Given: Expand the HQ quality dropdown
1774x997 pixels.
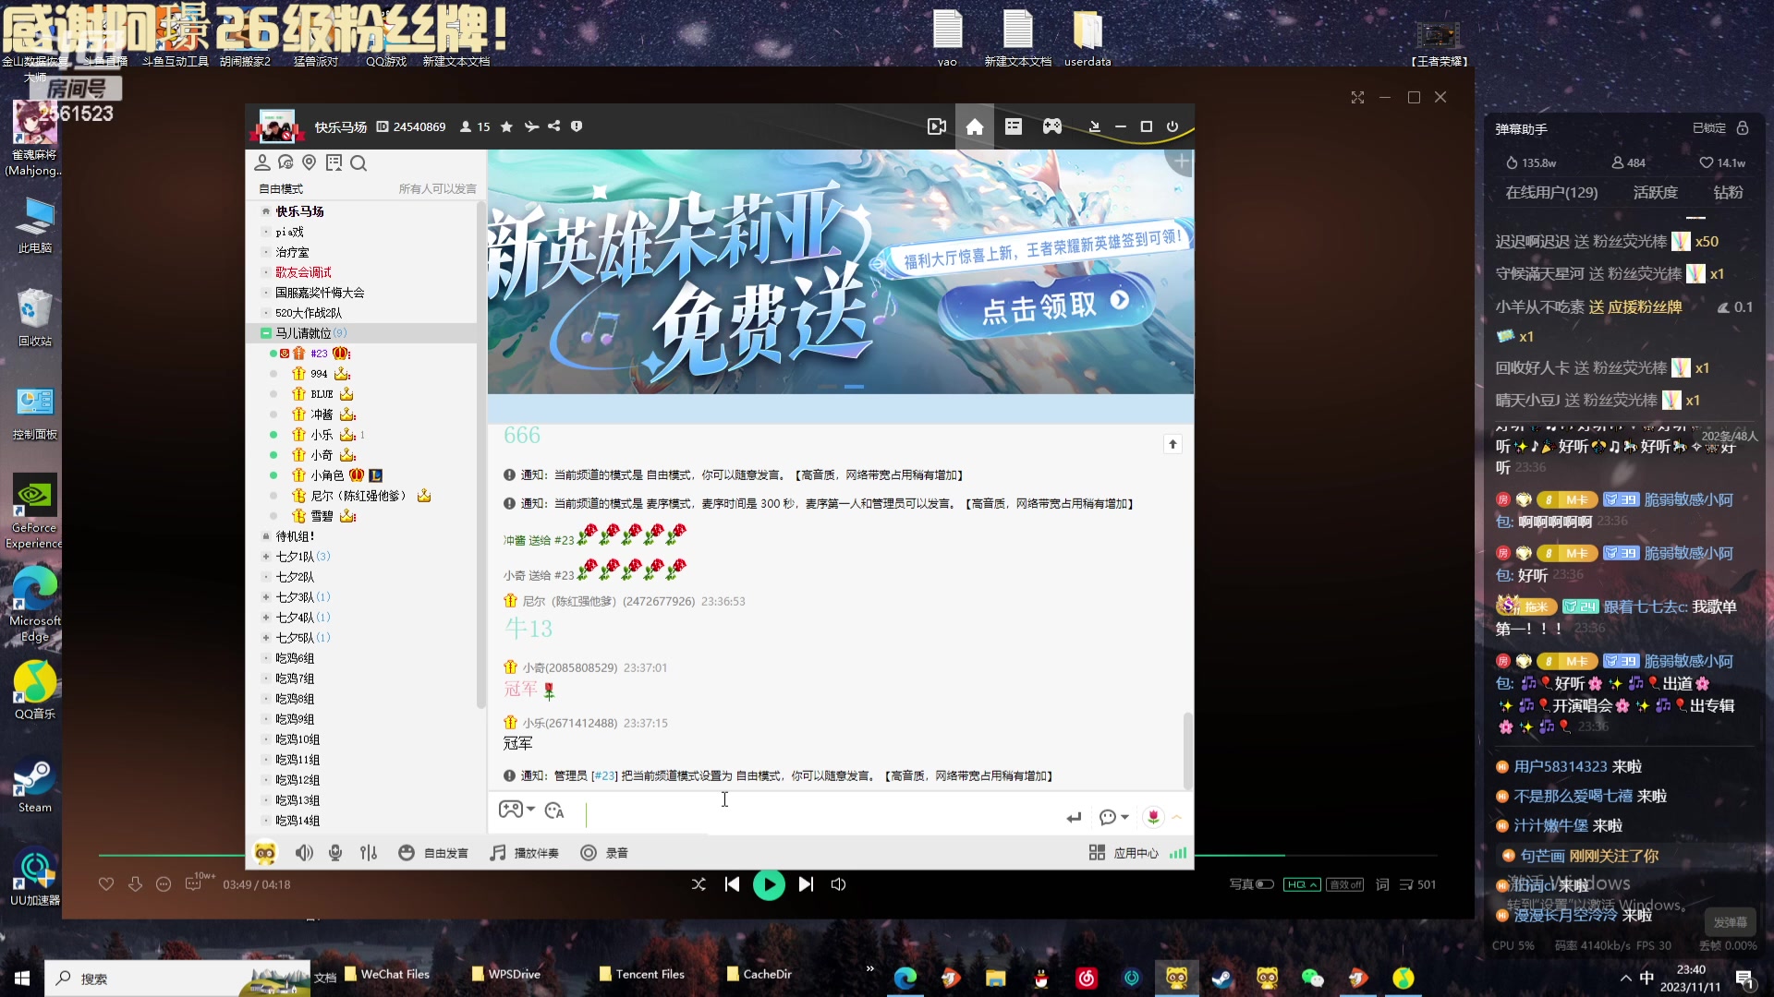Looking at the screenshot, I should [1312, 884].
